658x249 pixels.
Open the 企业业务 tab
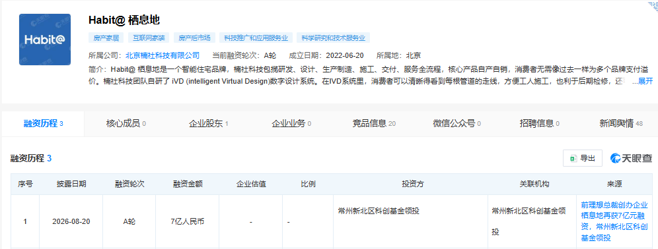coord(291,123)
